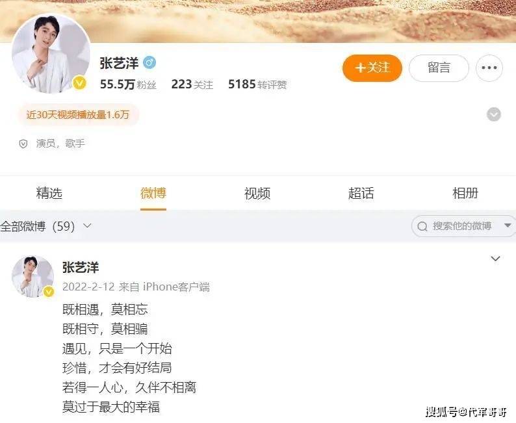The image size is (516, 423).
Task: Click the blue male gender icon beside 张艺洋
Action: pos(149,62)
